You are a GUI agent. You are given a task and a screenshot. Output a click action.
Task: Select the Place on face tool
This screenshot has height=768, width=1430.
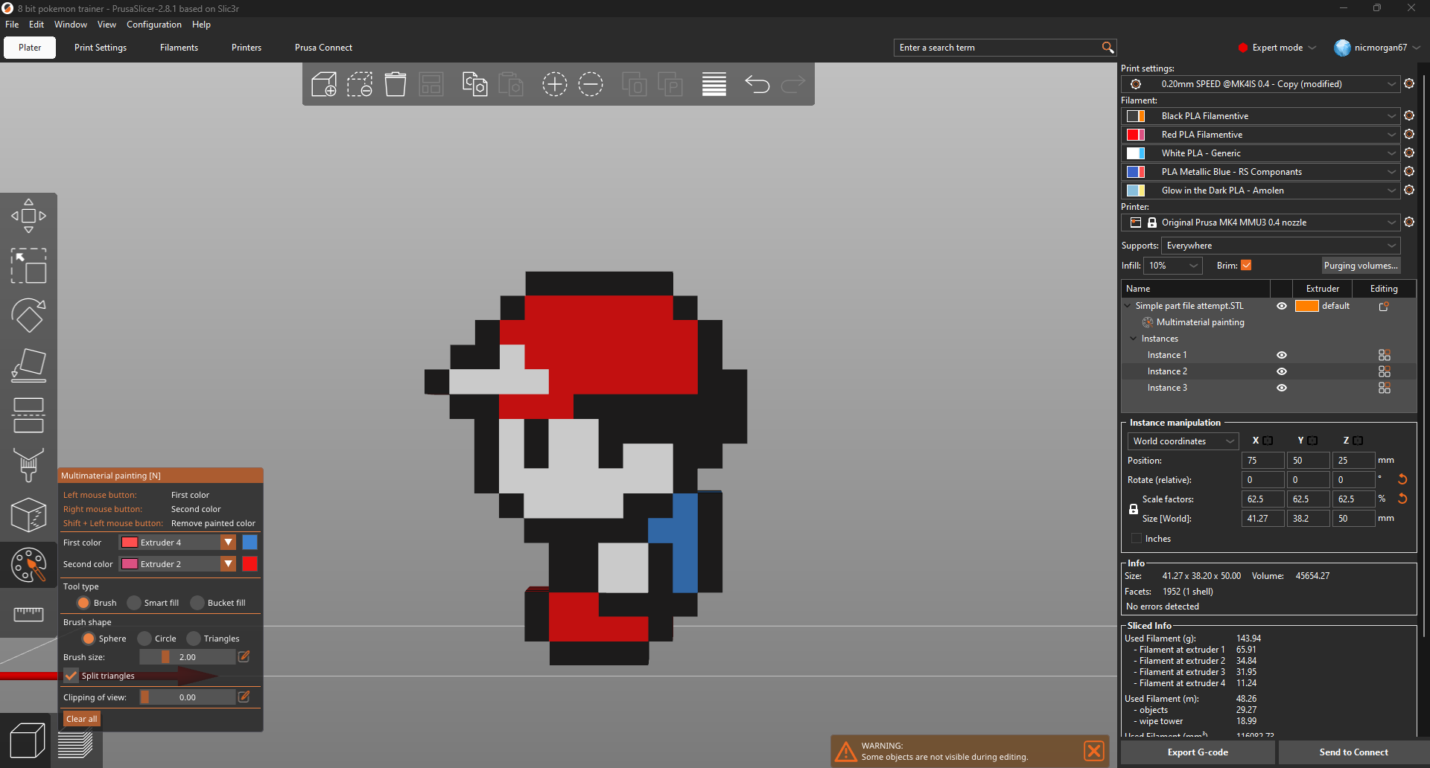(28, 365)
